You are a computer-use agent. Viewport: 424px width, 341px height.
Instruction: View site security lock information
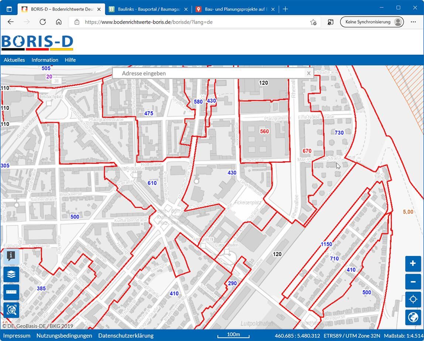tap(77, 22)
